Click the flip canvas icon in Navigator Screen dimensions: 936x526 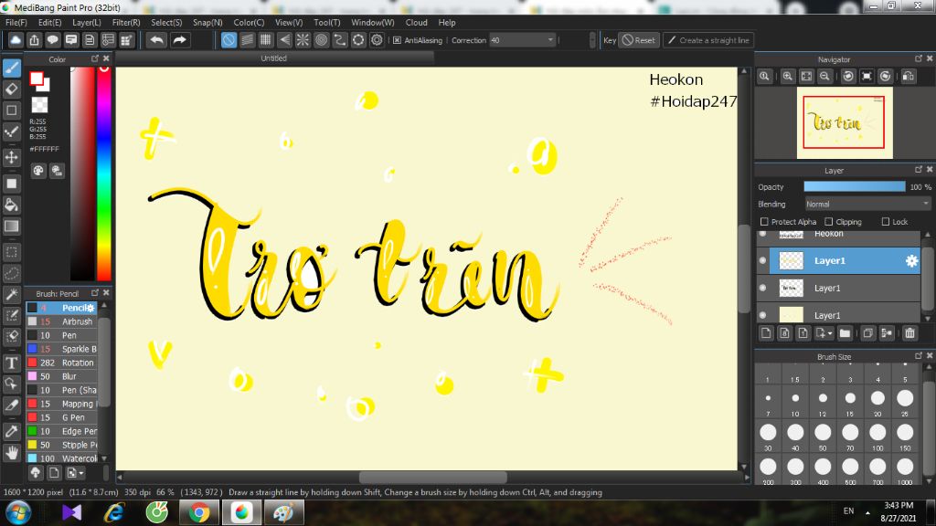(x=908, y=77)
